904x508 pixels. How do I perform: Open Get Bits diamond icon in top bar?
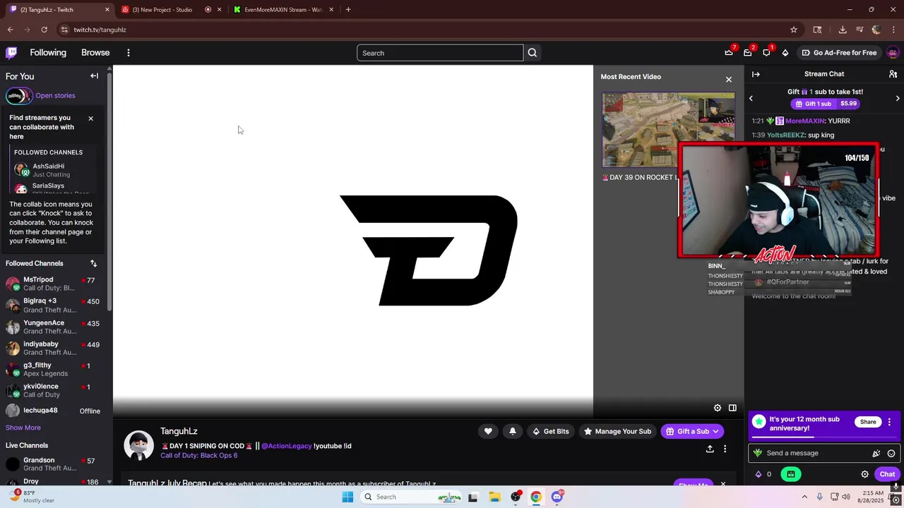pos(785,53)
